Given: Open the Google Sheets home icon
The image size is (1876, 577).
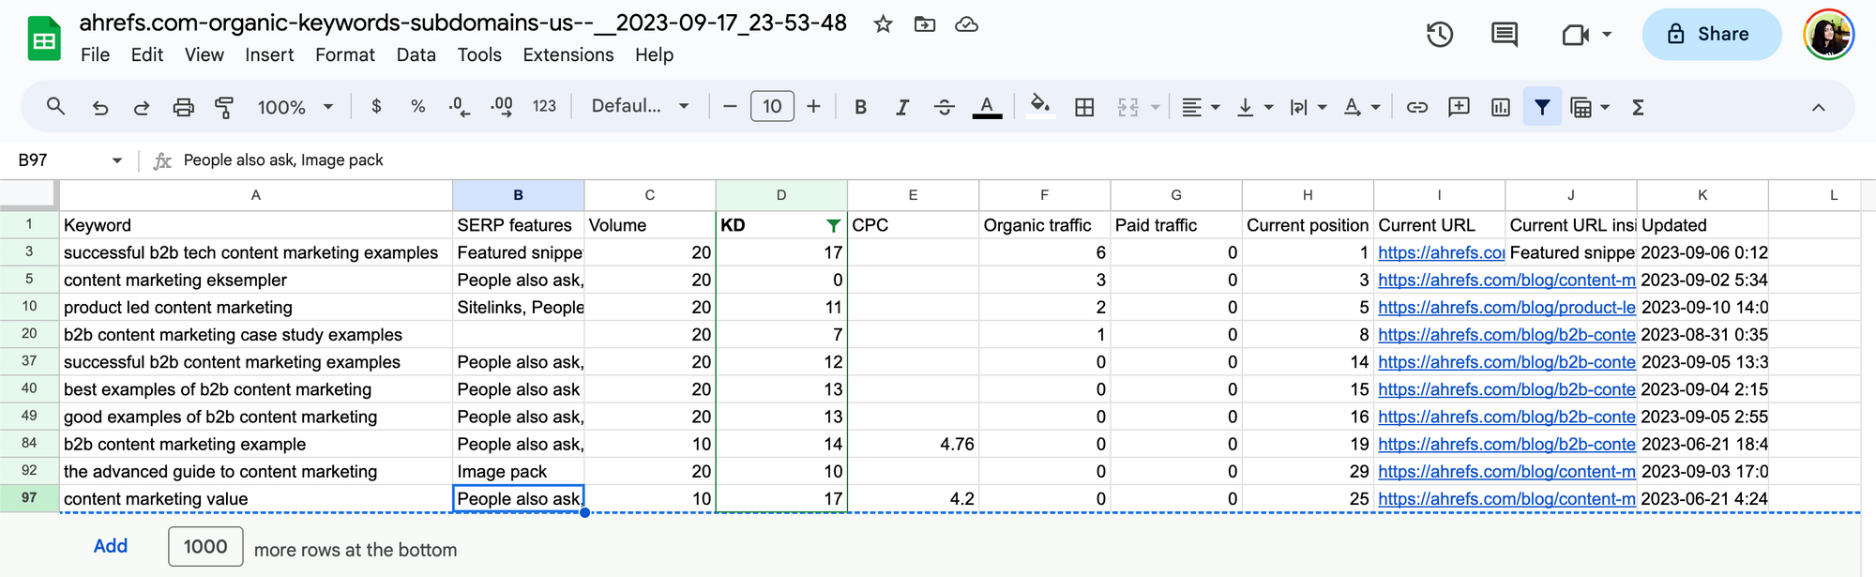Looking at the screenshot, I should pyautogui.click(x=44, y=38).
